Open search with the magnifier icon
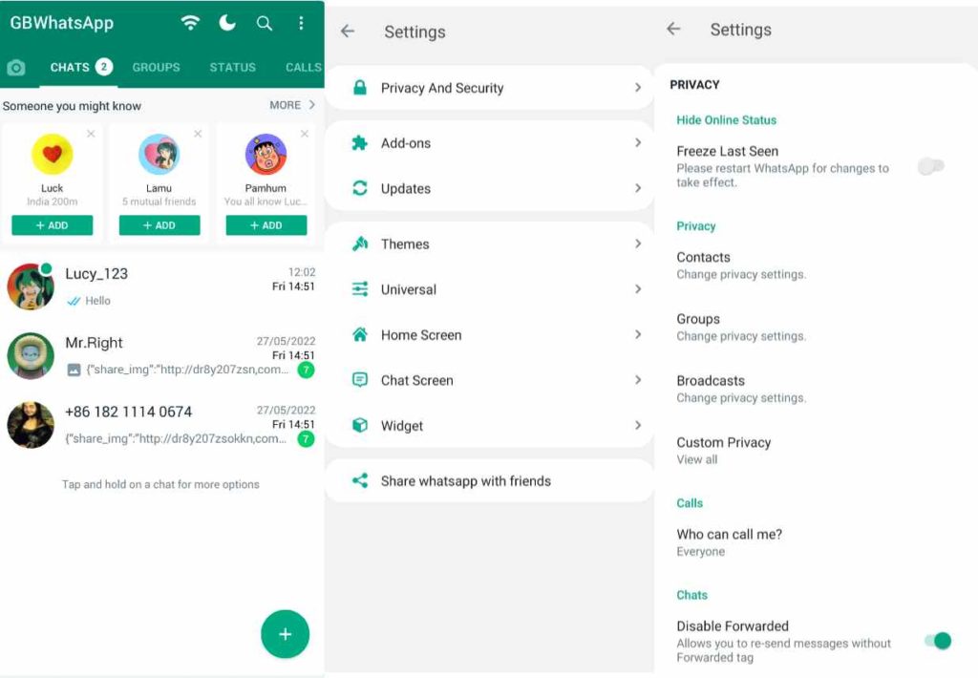The height and width of the screenshot is (678, 978). point(265,24)
